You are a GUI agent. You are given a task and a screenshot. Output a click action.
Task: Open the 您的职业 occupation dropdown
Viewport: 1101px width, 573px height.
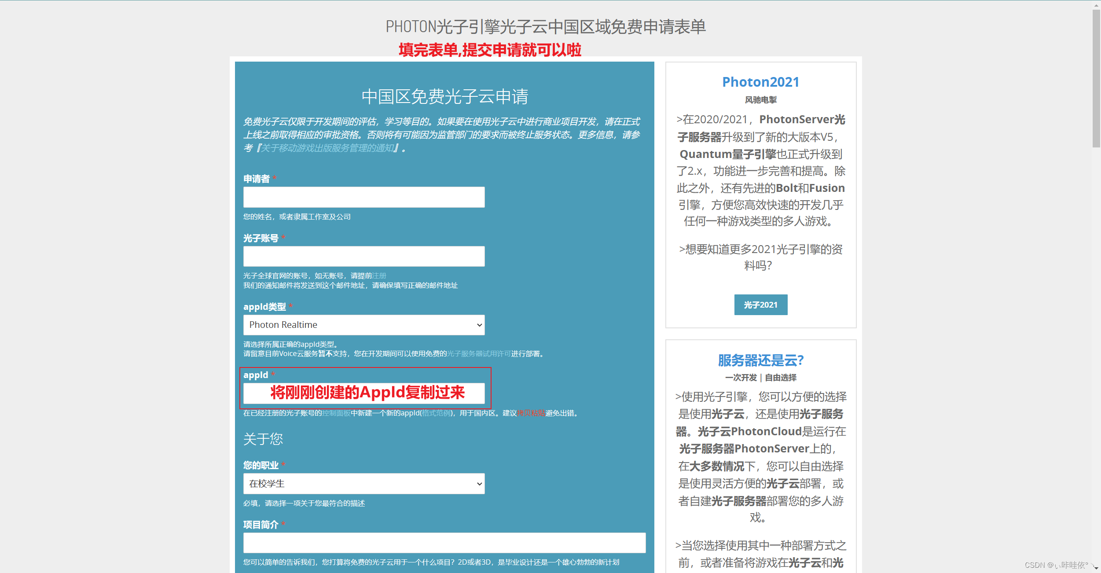tap(364, 484)
